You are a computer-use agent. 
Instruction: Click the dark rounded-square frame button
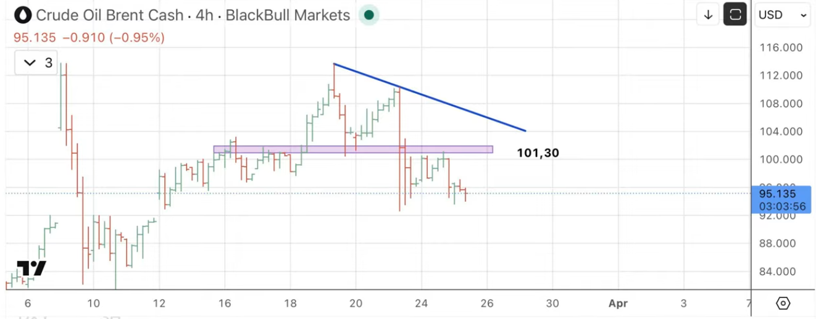coord(735,15)
